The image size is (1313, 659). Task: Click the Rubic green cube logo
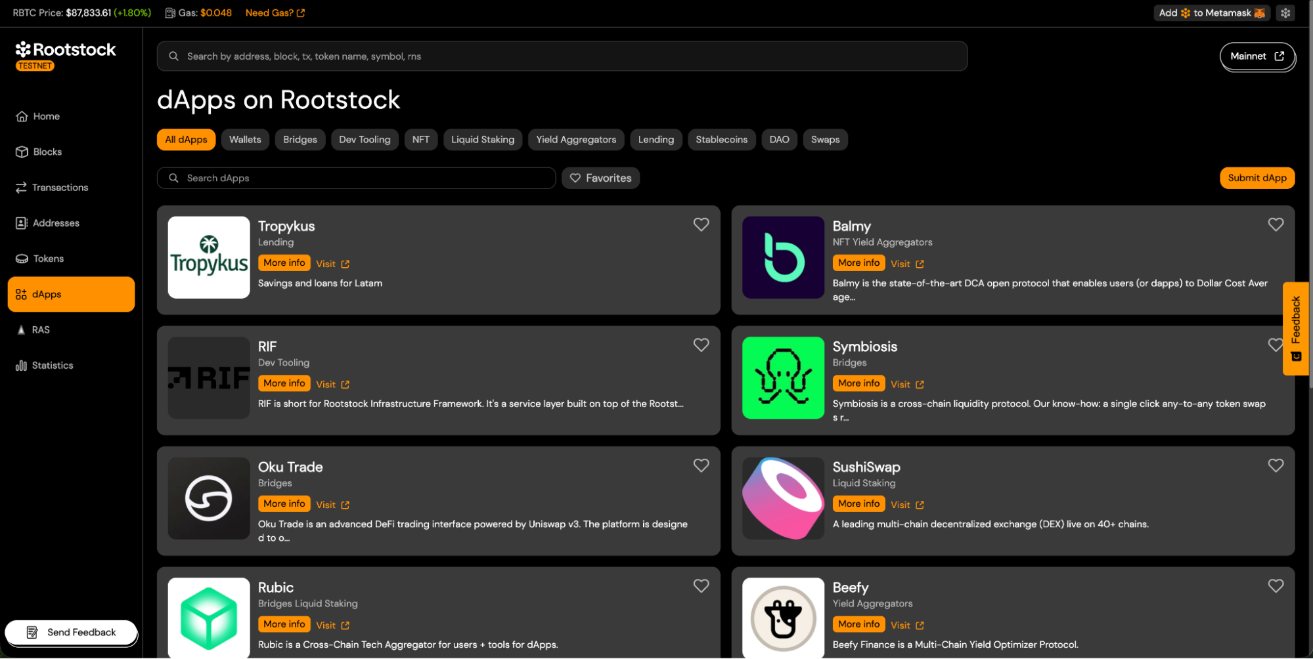click(208, 618)
